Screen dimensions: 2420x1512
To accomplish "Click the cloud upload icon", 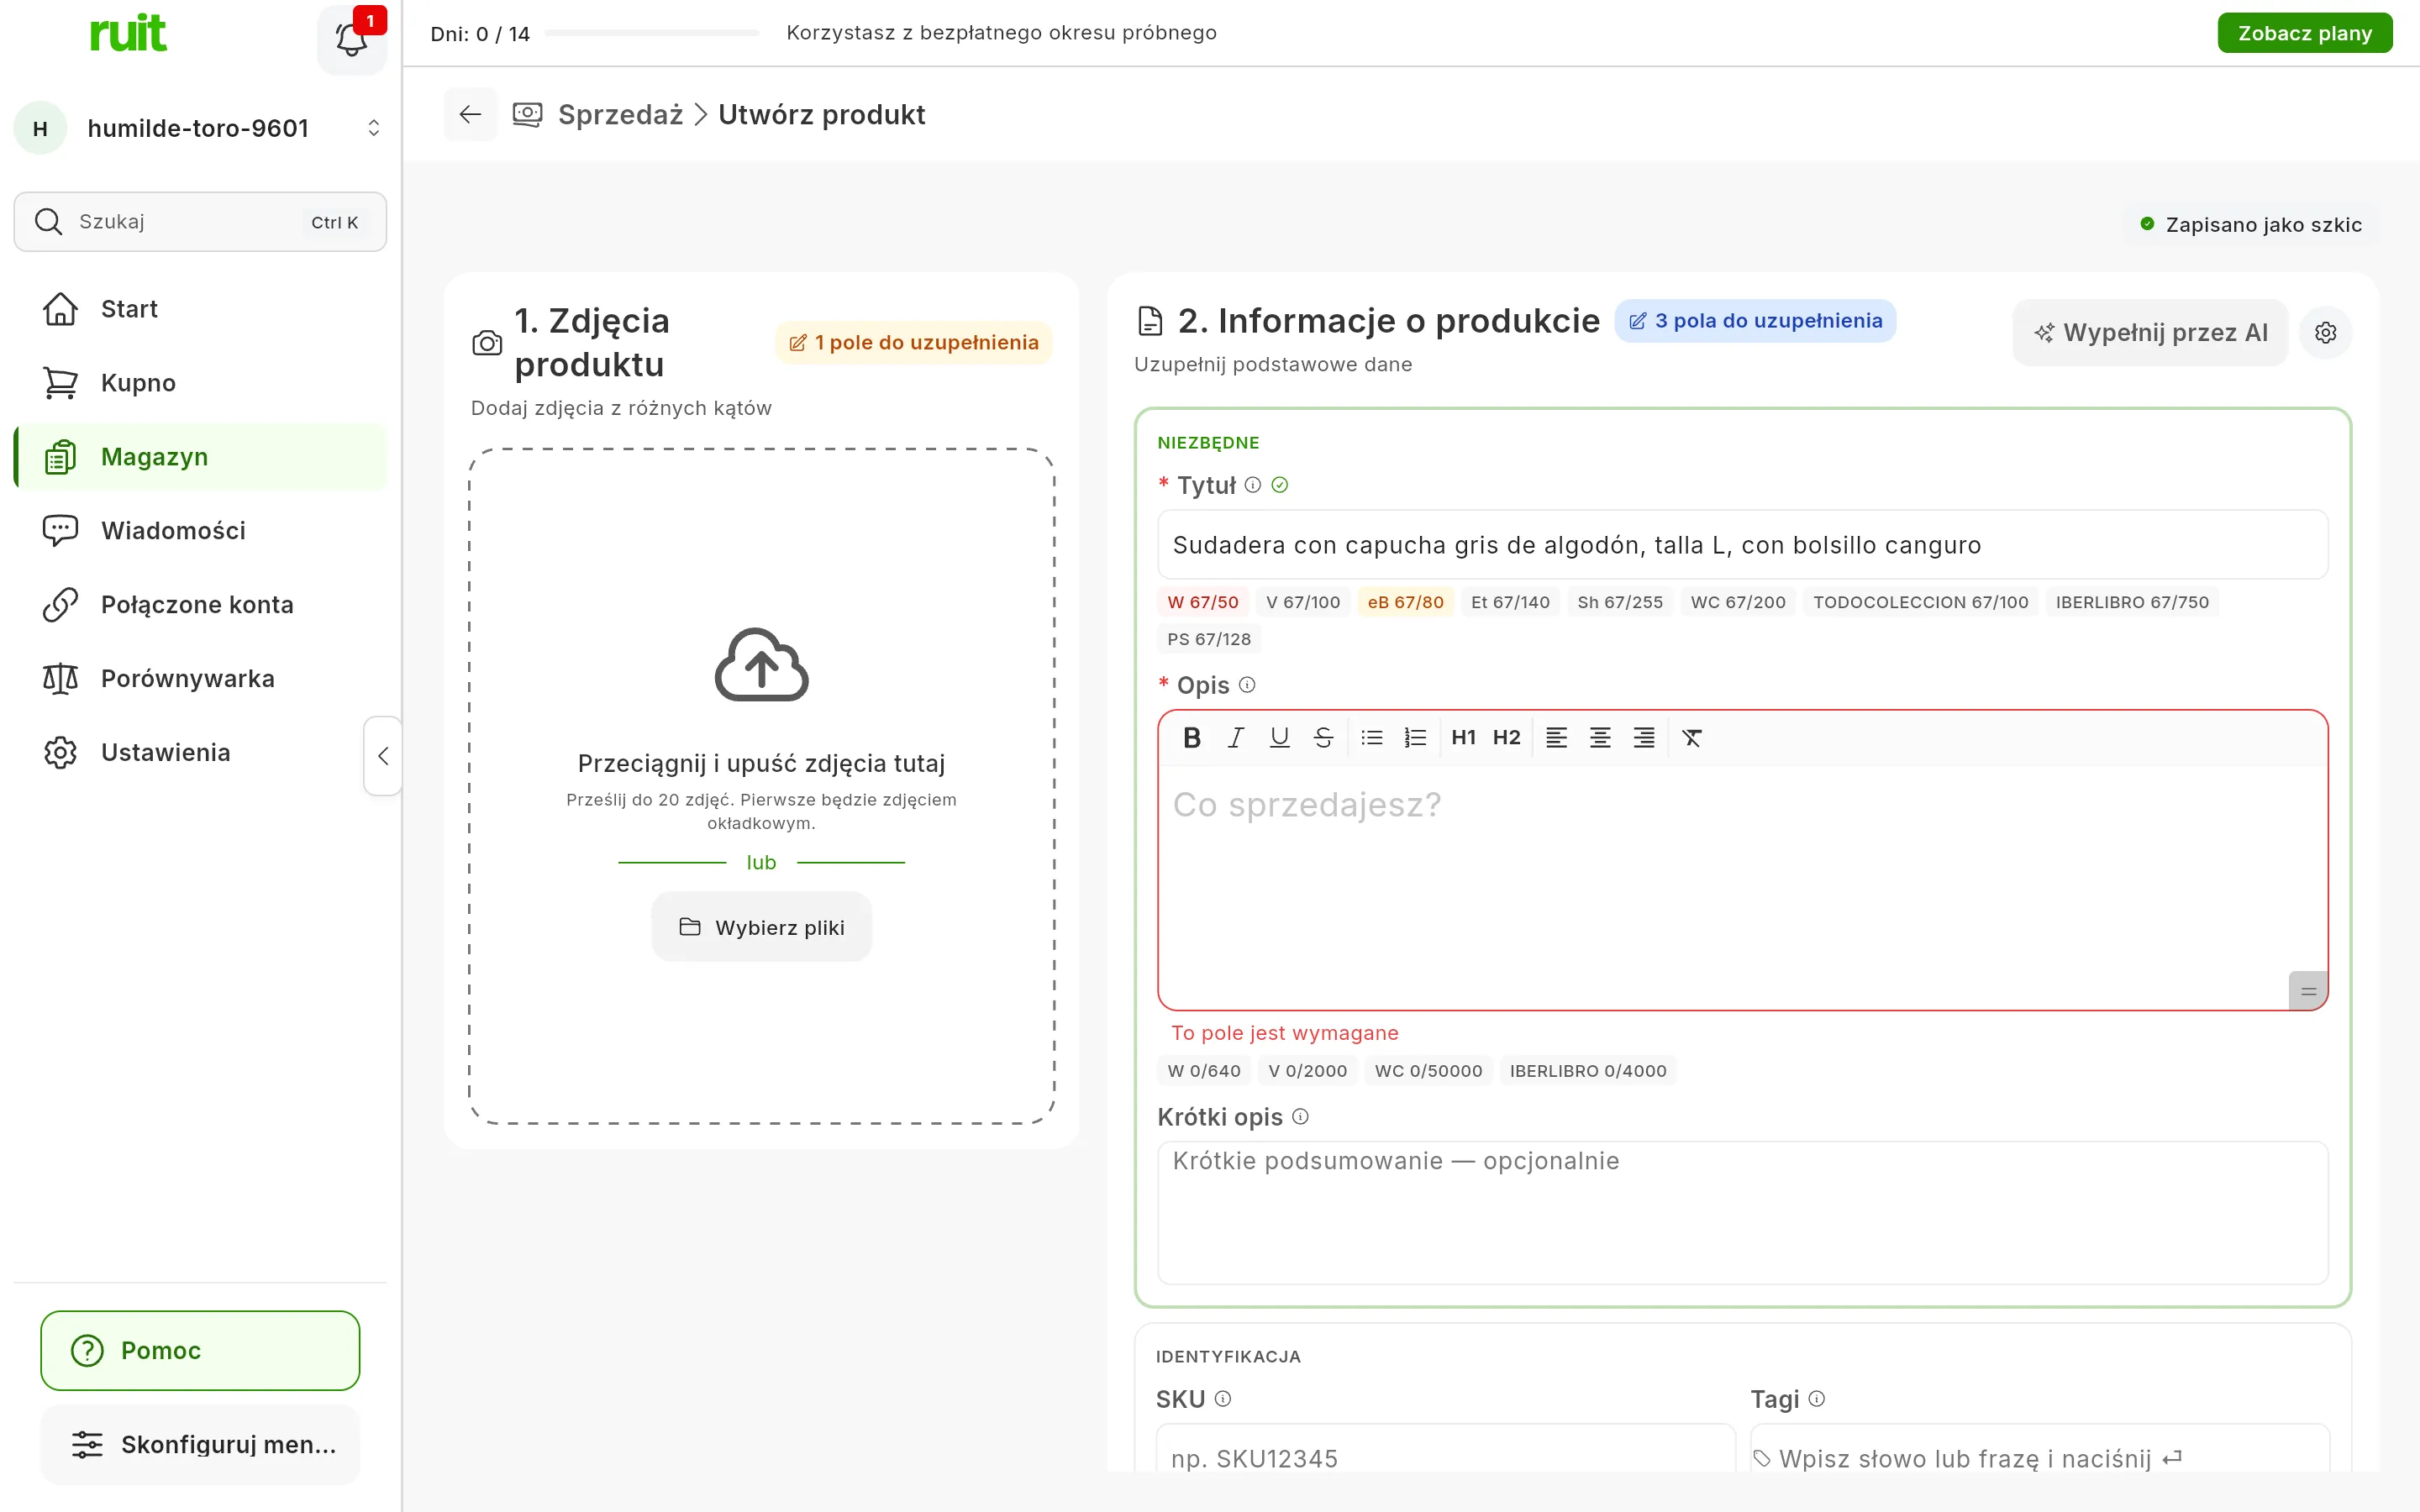I will (761, 665).
